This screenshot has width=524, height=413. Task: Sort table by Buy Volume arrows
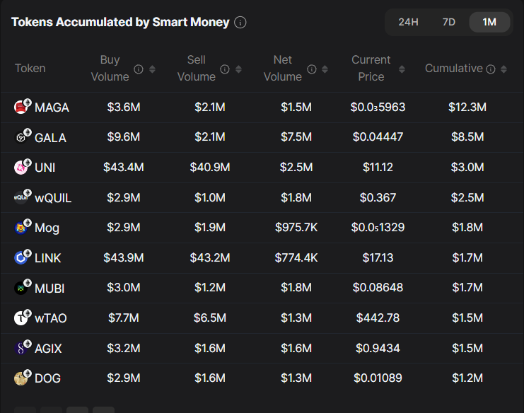click(x=152, y=69)
